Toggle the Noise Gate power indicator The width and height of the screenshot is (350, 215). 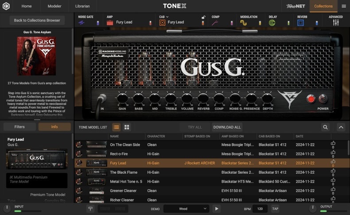tap(98, 23)
